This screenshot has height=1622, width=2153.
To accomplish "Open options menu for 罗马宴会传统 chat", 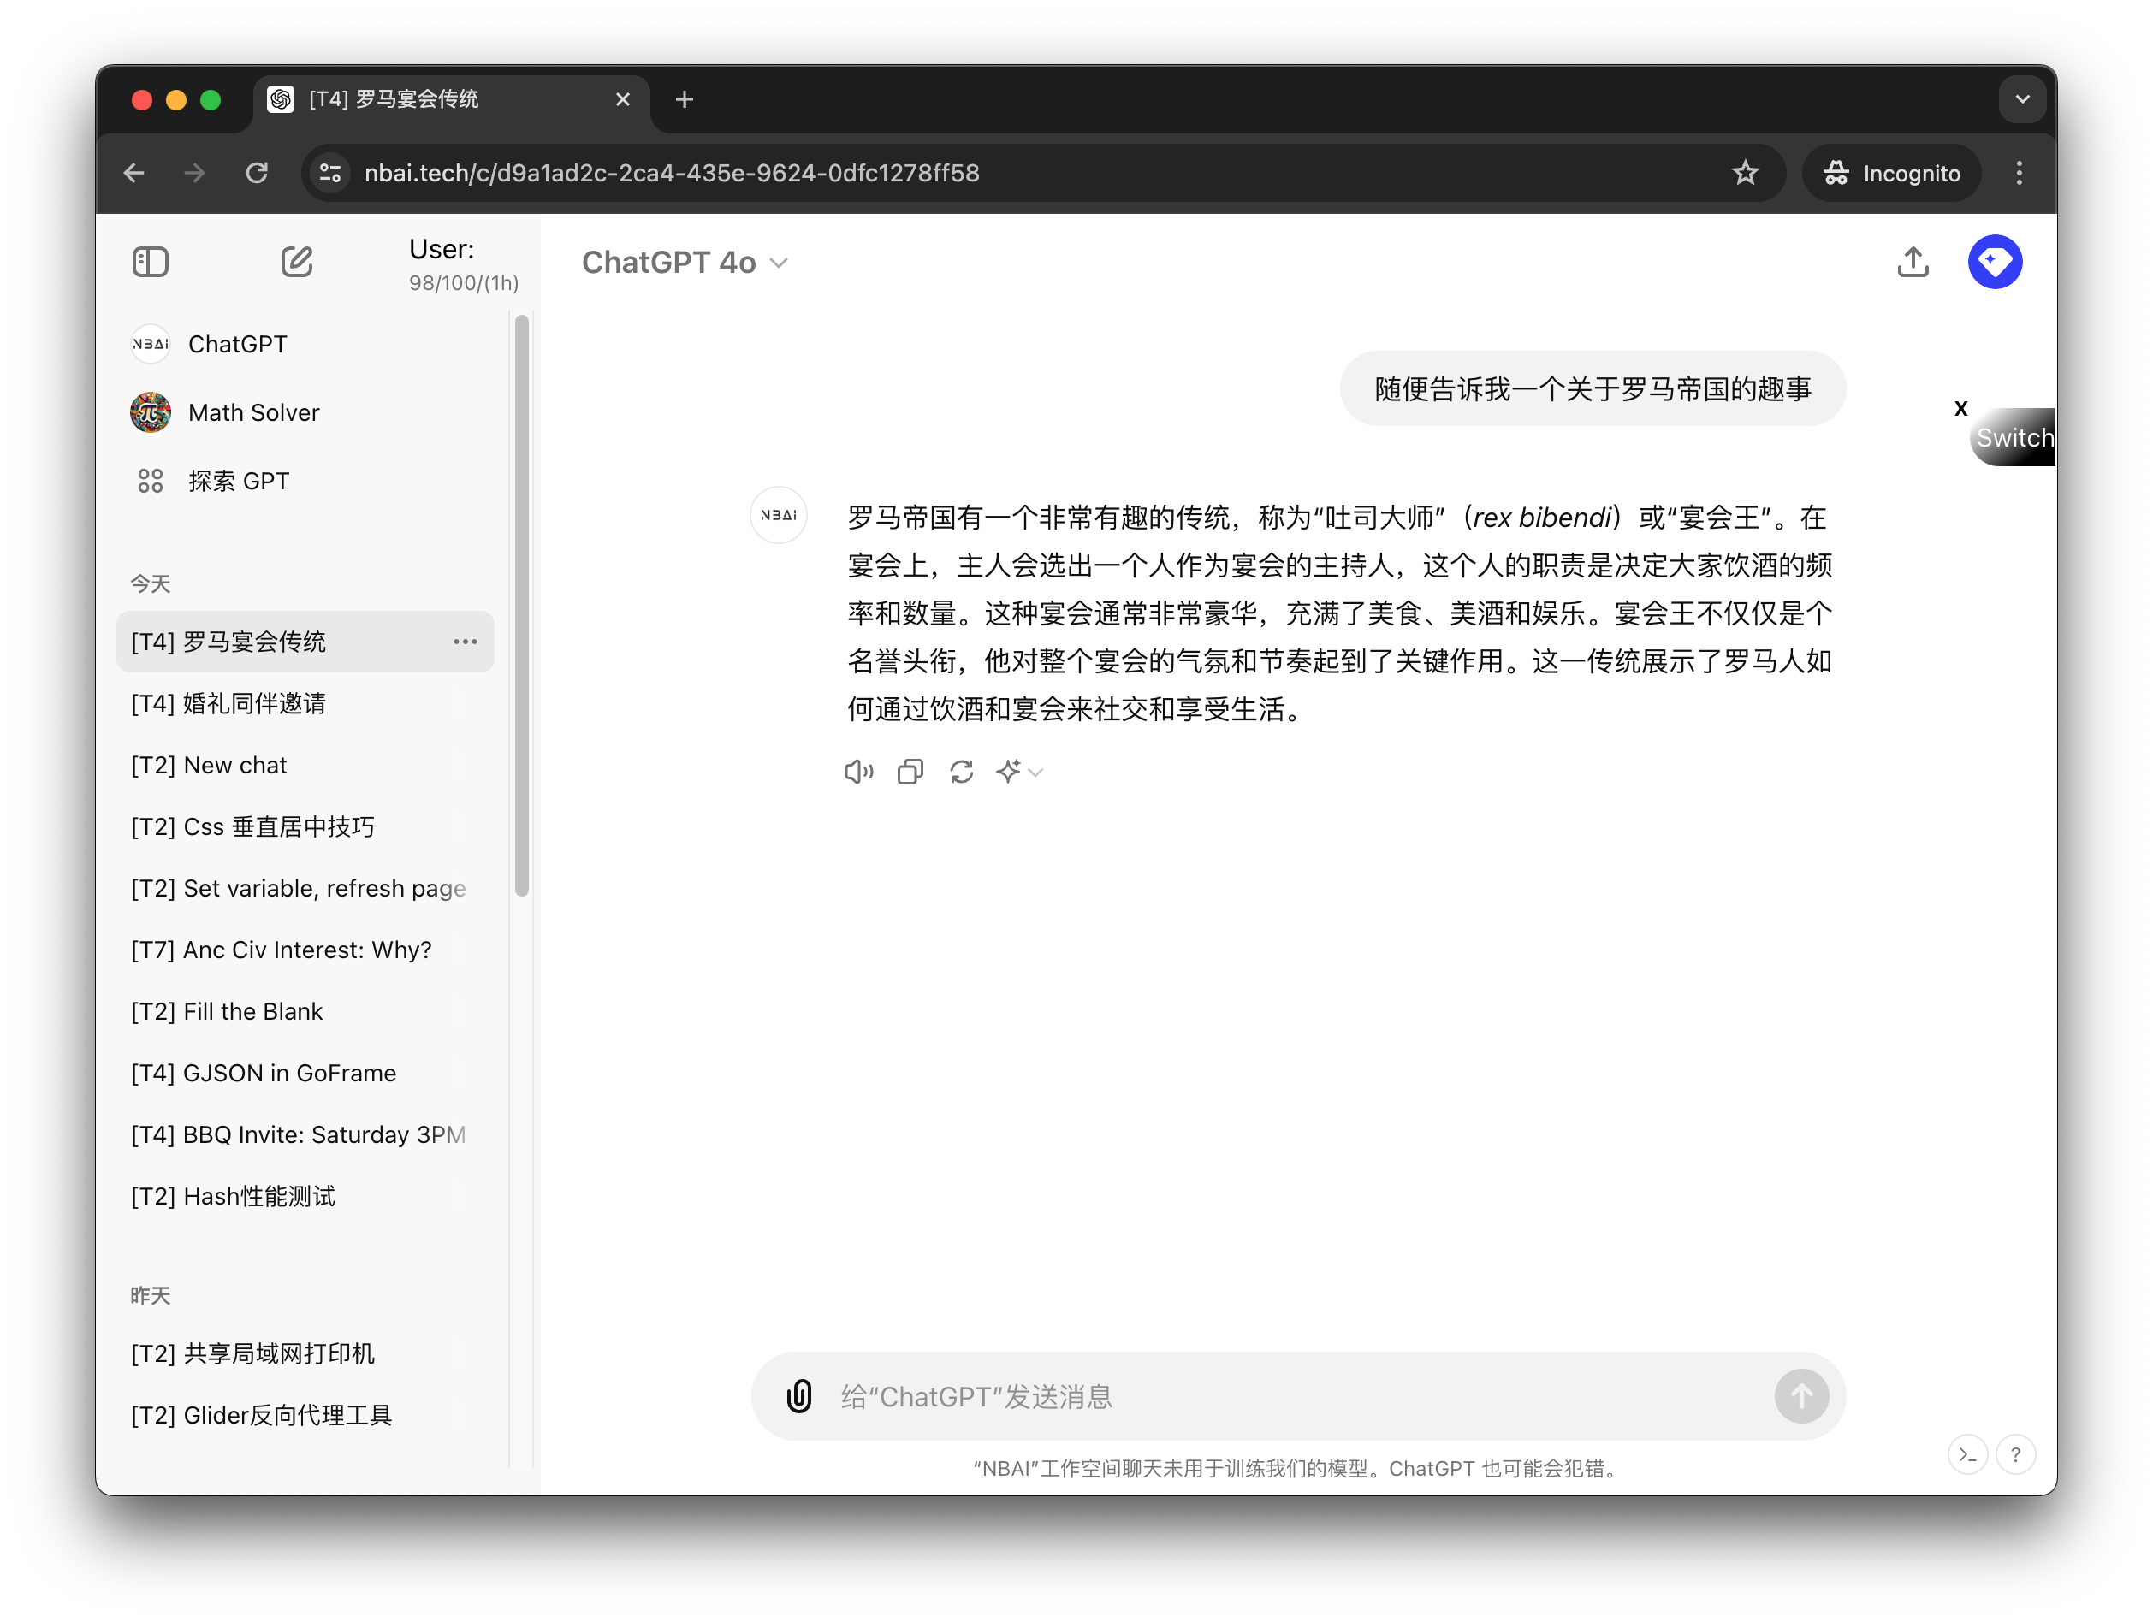I will click(x=466, y=642).
